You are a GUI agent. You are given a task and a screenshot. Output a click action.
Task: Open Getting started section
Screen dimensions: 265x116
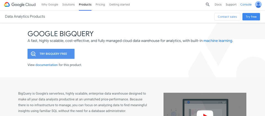click(x=119, y=5)
